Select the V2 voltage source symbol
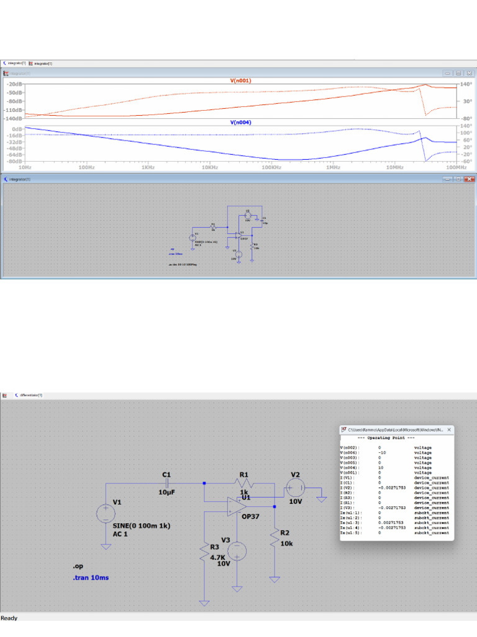Screen dimensions: 477x637 (295, 488)
